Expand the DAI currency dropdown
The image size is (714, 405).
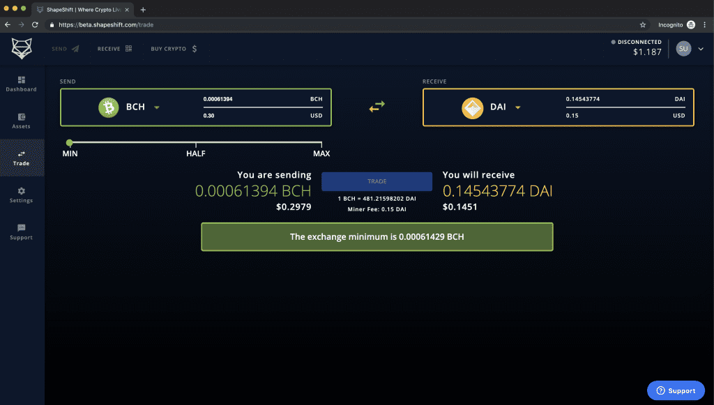[518, 107]
